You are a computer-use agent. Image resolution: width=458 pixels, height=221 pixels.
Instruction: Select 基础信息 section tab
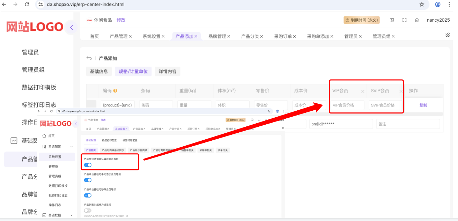(x=99, y=72)
